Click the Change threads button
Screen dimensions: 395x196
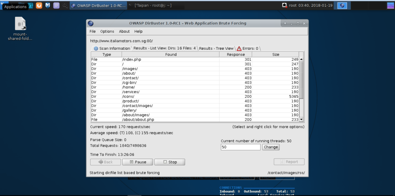pos(271,147)
